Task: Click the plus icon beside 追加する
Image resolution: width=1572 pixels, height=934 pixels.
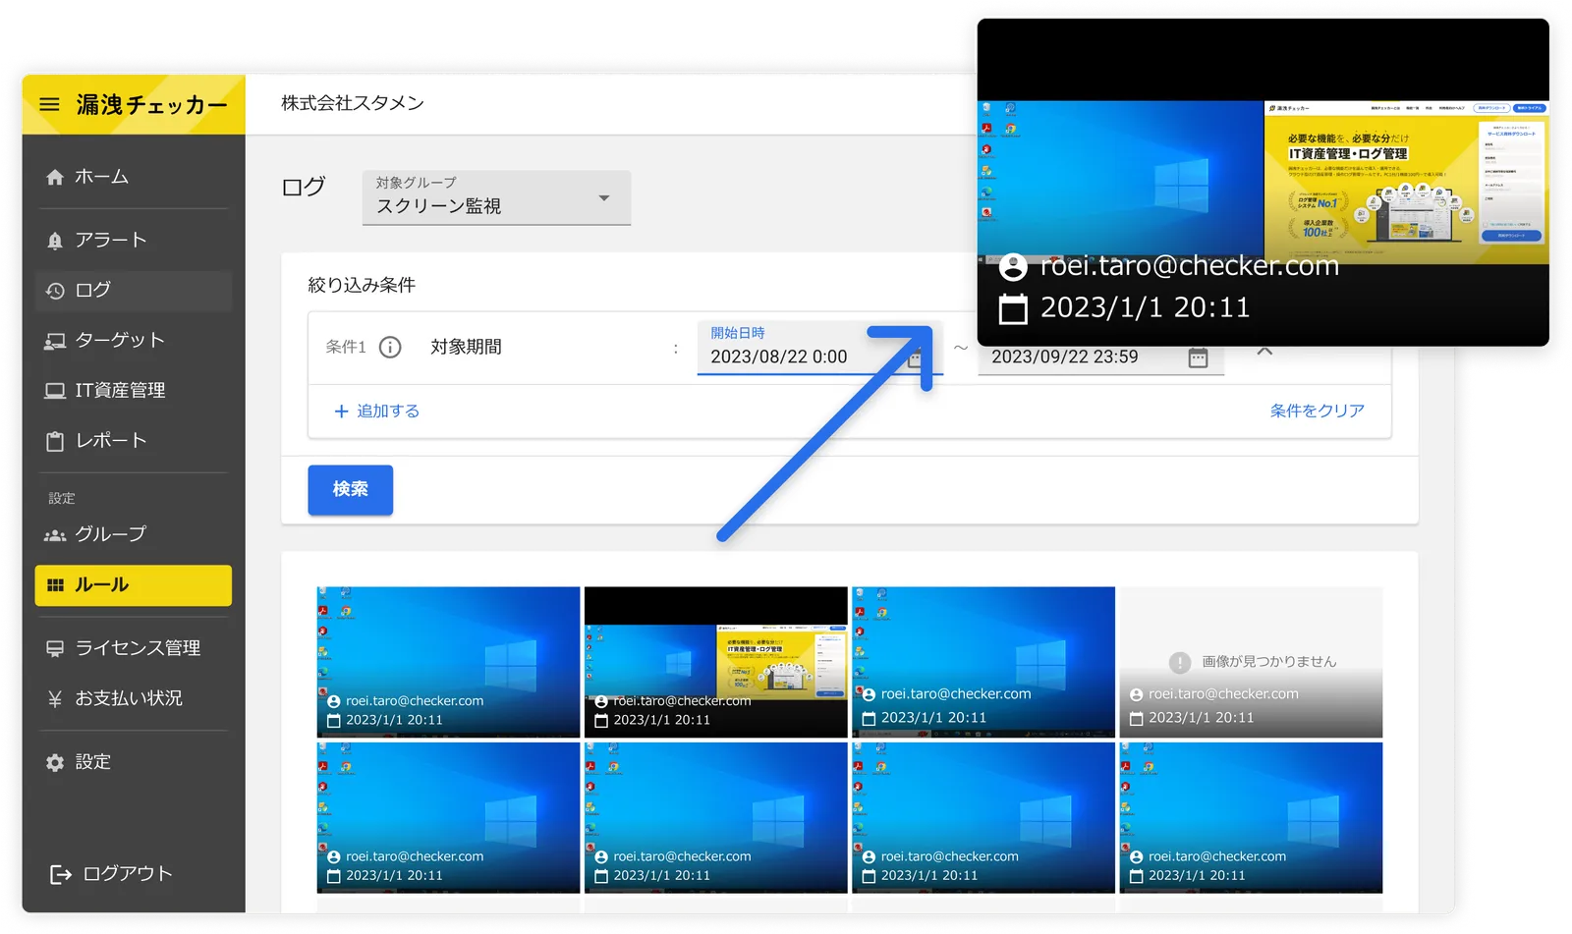Action: (x=341, y=412)
